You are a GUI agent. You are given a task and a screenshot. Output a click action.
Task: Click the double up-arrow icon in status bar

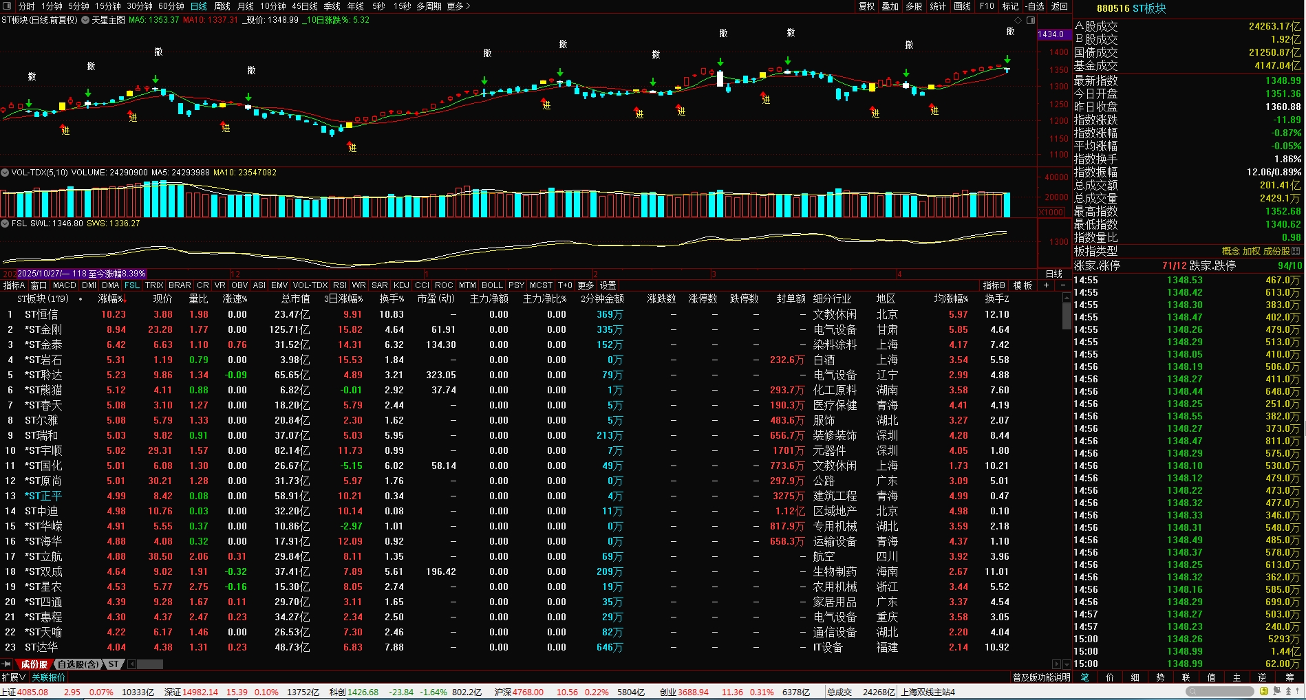[1289, 692]
